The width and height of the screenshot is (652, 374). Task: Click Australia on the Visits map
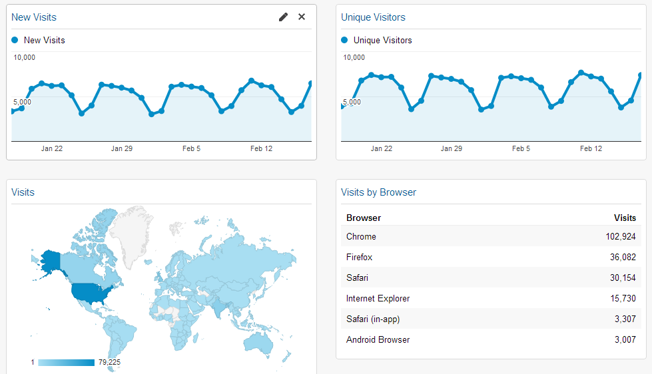[x=258, y=340]
